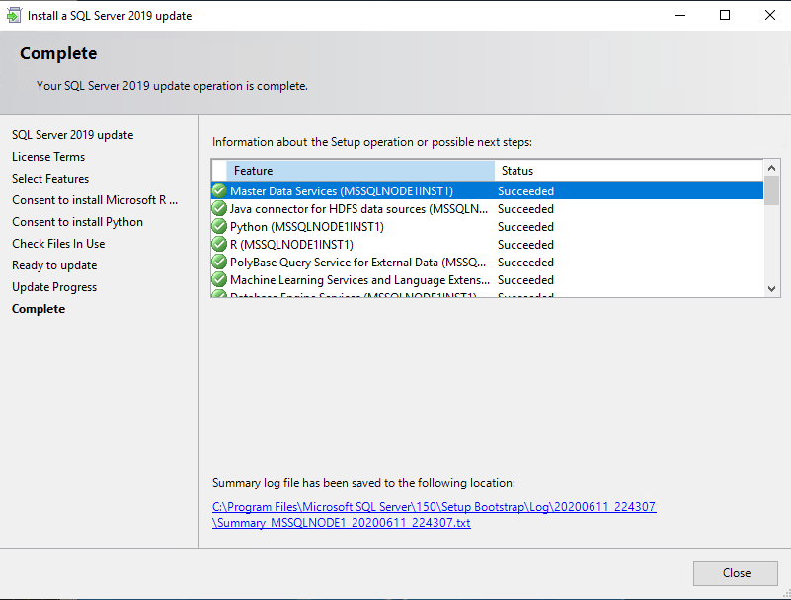The width and height of the screenshot is (791, 600).
Task: Close the window via title bar X
Action: (769, 15)
